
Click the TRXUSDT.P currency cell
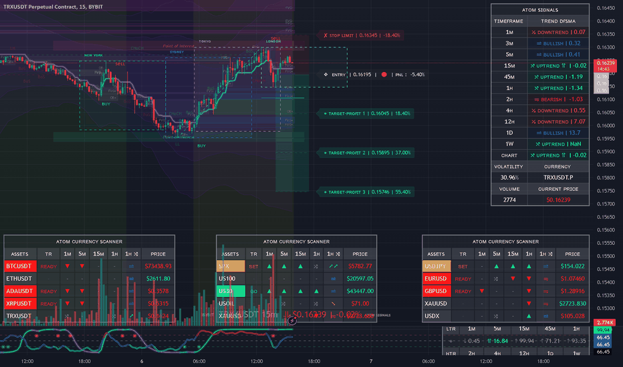point(558,177)
